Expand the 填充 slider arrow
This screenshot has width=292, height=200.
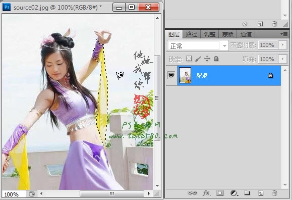tap(283, 59)
